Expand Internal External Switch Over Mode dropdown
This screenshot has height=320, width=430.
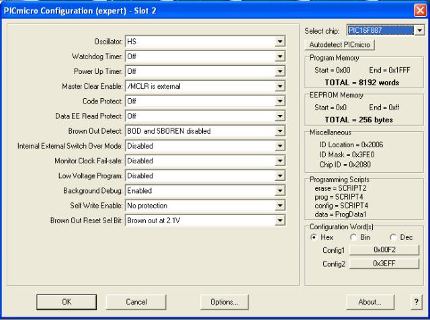coord(279,146)
